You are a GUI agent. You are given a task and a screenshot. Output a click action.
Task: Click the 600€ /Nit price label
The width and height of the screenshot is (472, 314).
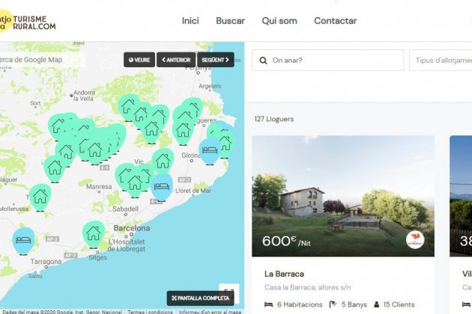(x=286, y=241)
